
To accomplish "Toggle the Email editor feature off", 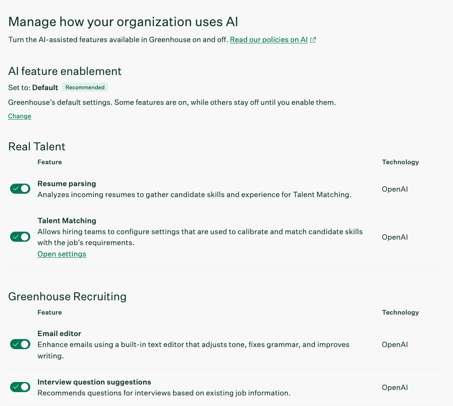I will pyautogui.click(x=20, y=344).
